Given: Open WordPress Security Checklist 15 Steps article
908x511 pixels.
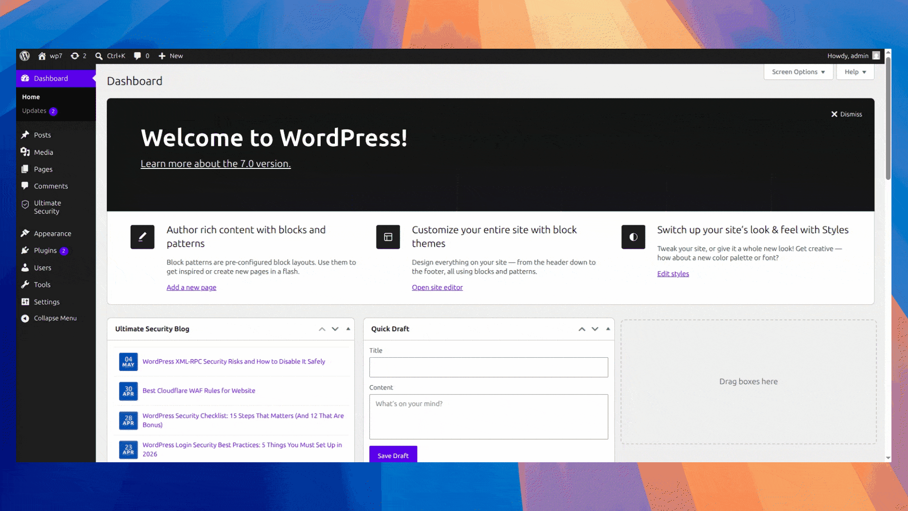Looking at the screenshot, I should [x=243, y=420].
